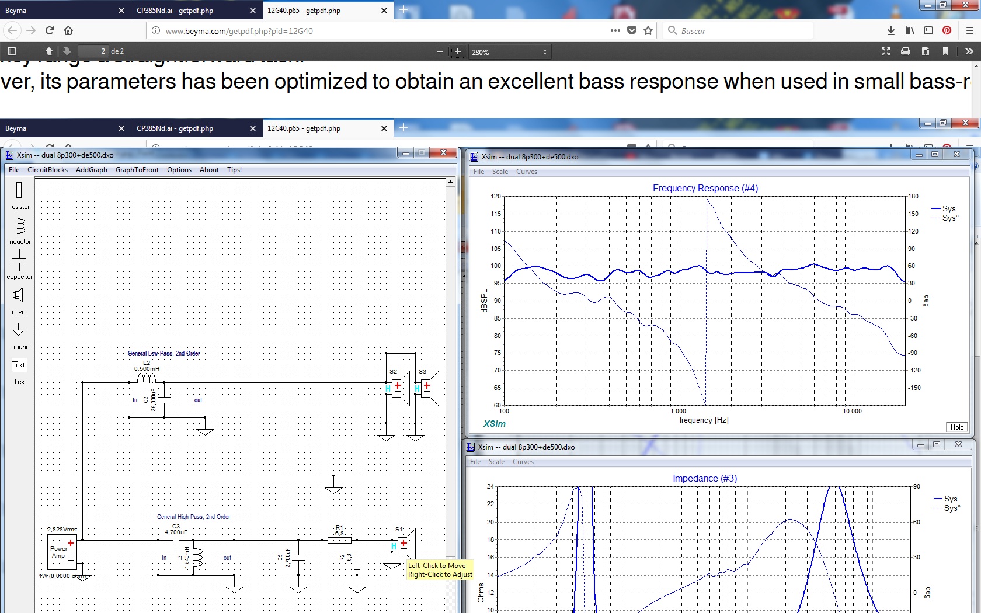
Task: Switch to the Beyma browser tab
Action: pos(58,11)
